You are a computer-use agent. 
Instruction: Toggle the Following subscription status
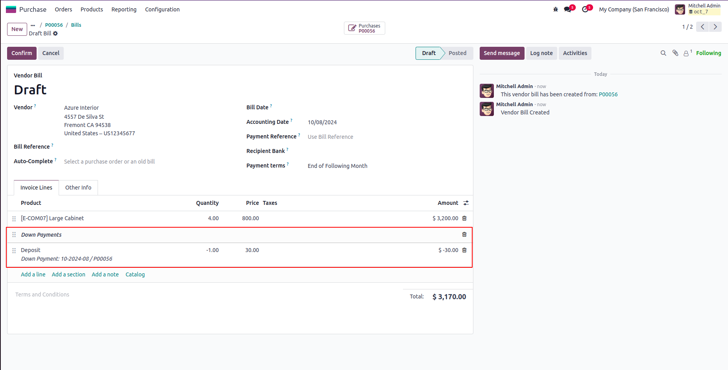coord(708,53)
